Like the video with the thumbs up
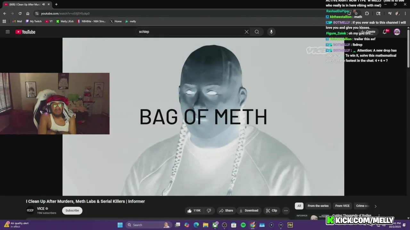Viewport: 410px width, 230px height. point(194,211)
